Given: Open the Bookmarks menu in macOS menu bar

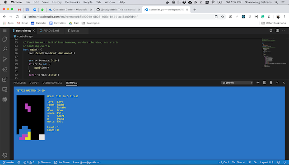Looking at the screenshot, I should tap(72, 2).
